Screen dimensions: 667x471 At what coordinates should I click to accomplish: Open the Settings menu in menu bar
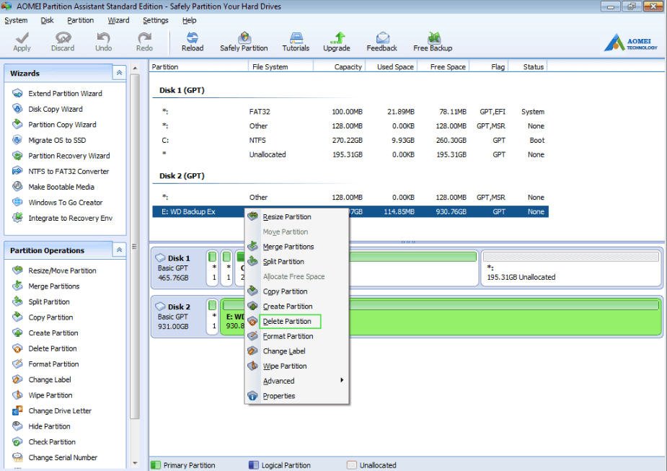(155, 20)
